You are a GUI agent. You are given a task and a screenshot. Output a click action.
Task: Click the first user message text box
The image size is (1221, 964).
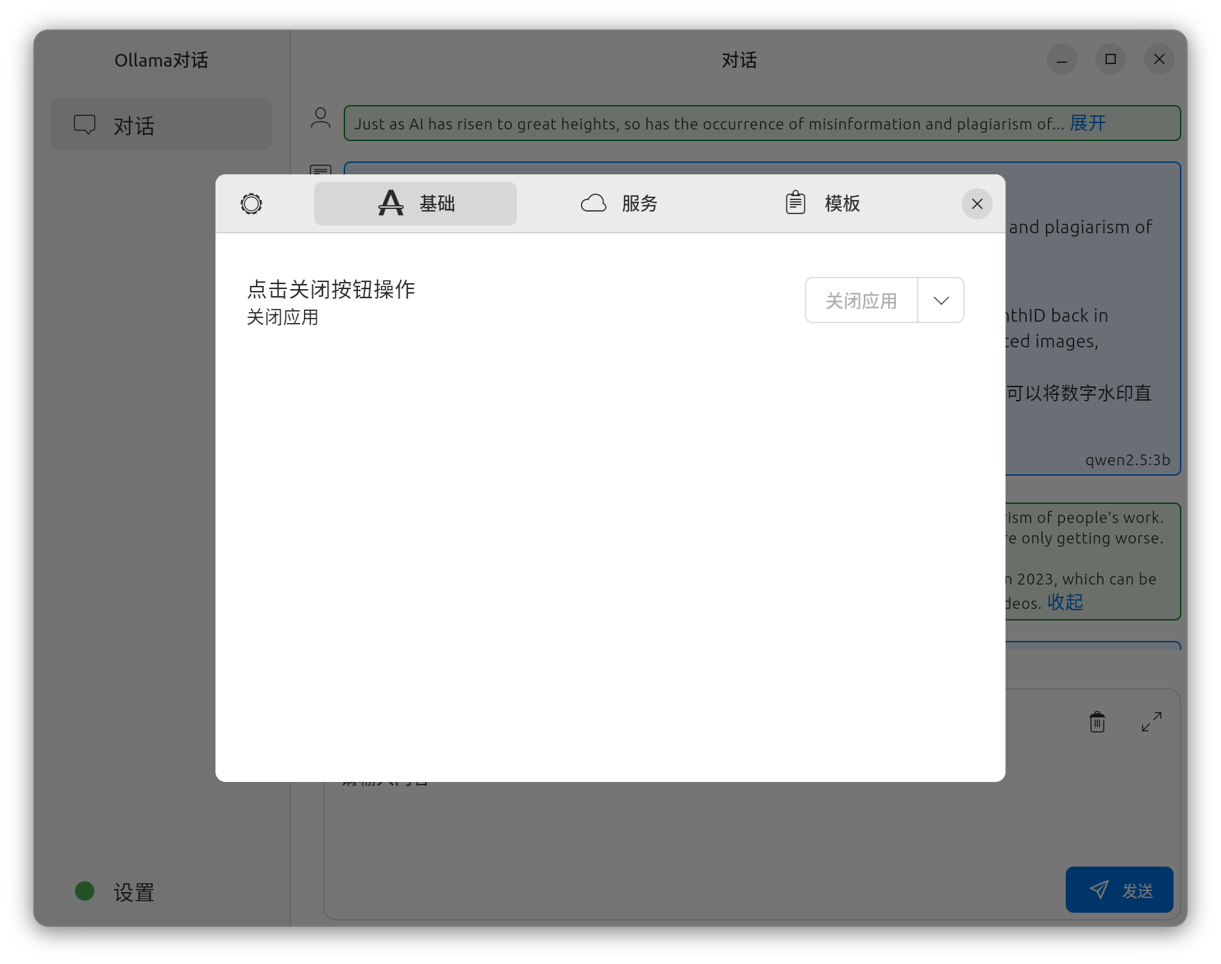point(762,123)
